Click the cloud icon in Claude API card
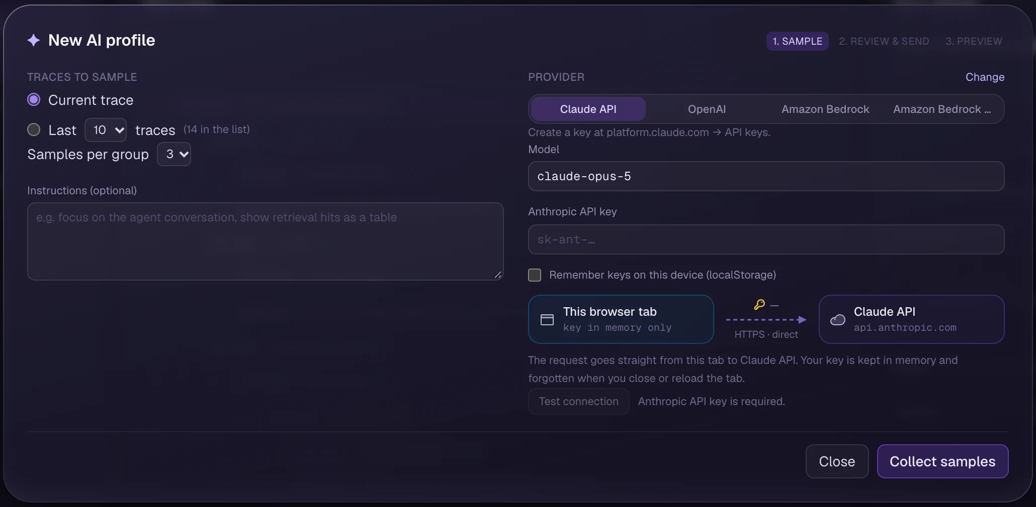The image size is (1036, 507). click(x=838, y=320)
